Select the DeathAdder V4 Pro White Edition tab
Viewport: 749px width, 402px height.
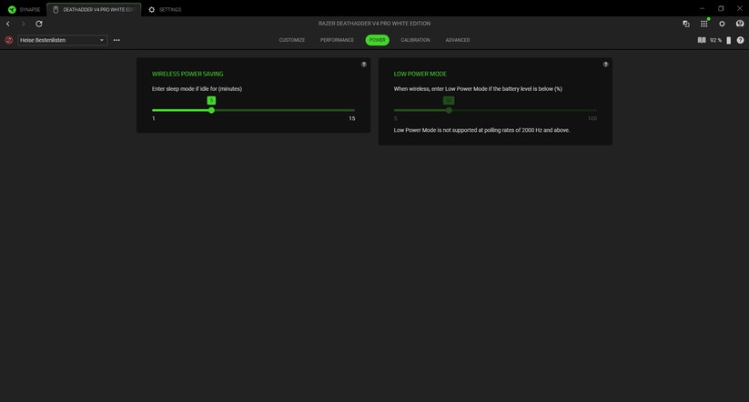[x=94, y=9]
